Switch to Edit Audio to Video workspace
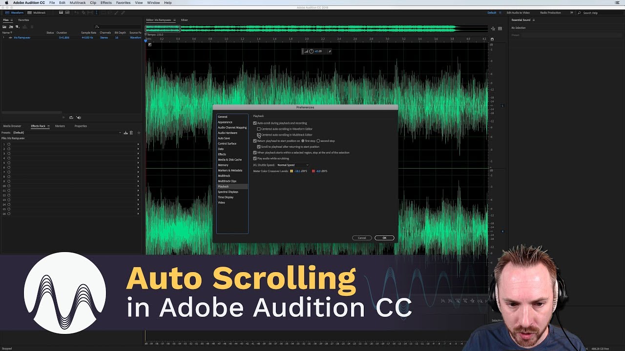Screen dimensions: 625x351 point(518,13)
